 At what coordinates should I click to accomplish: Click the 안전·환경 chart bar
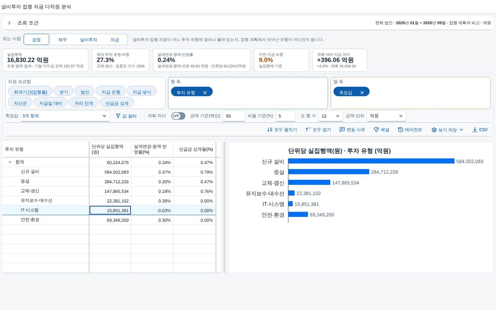coord(298,214)
